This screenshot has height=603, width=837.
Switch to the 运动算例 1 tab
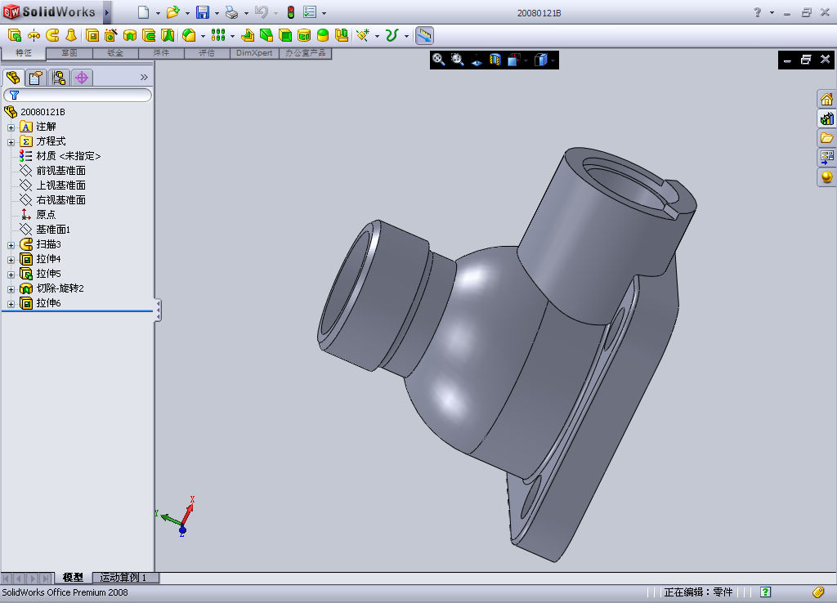click(x=123, y=578)
